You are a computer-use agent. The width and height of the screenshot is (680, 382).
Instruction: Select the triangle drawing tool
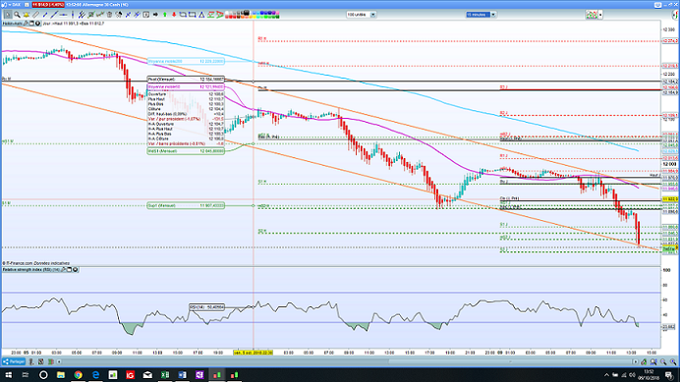pos(201,15)
